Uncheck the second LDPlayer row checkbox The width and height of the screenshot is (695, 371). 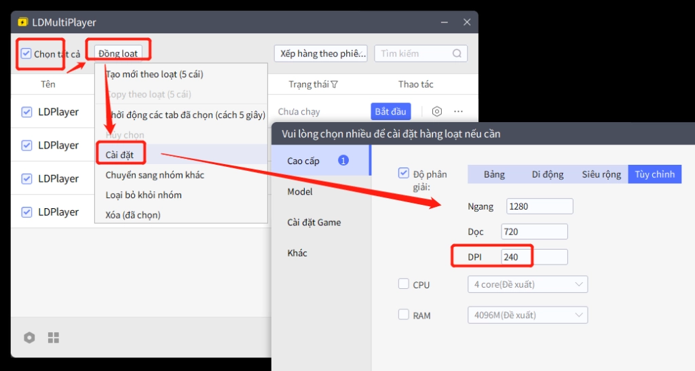(26, 145)
